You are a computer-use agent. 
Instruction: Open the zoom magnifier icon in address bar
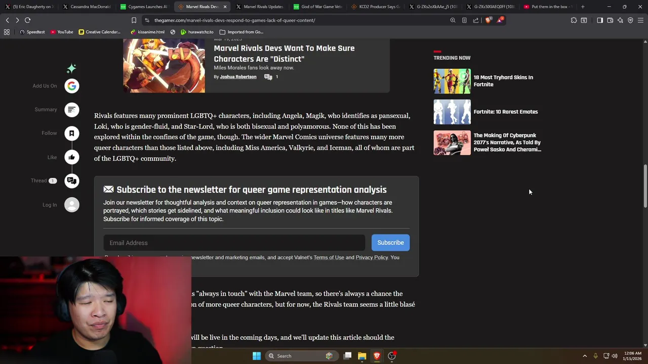click(x=453, y=20)
